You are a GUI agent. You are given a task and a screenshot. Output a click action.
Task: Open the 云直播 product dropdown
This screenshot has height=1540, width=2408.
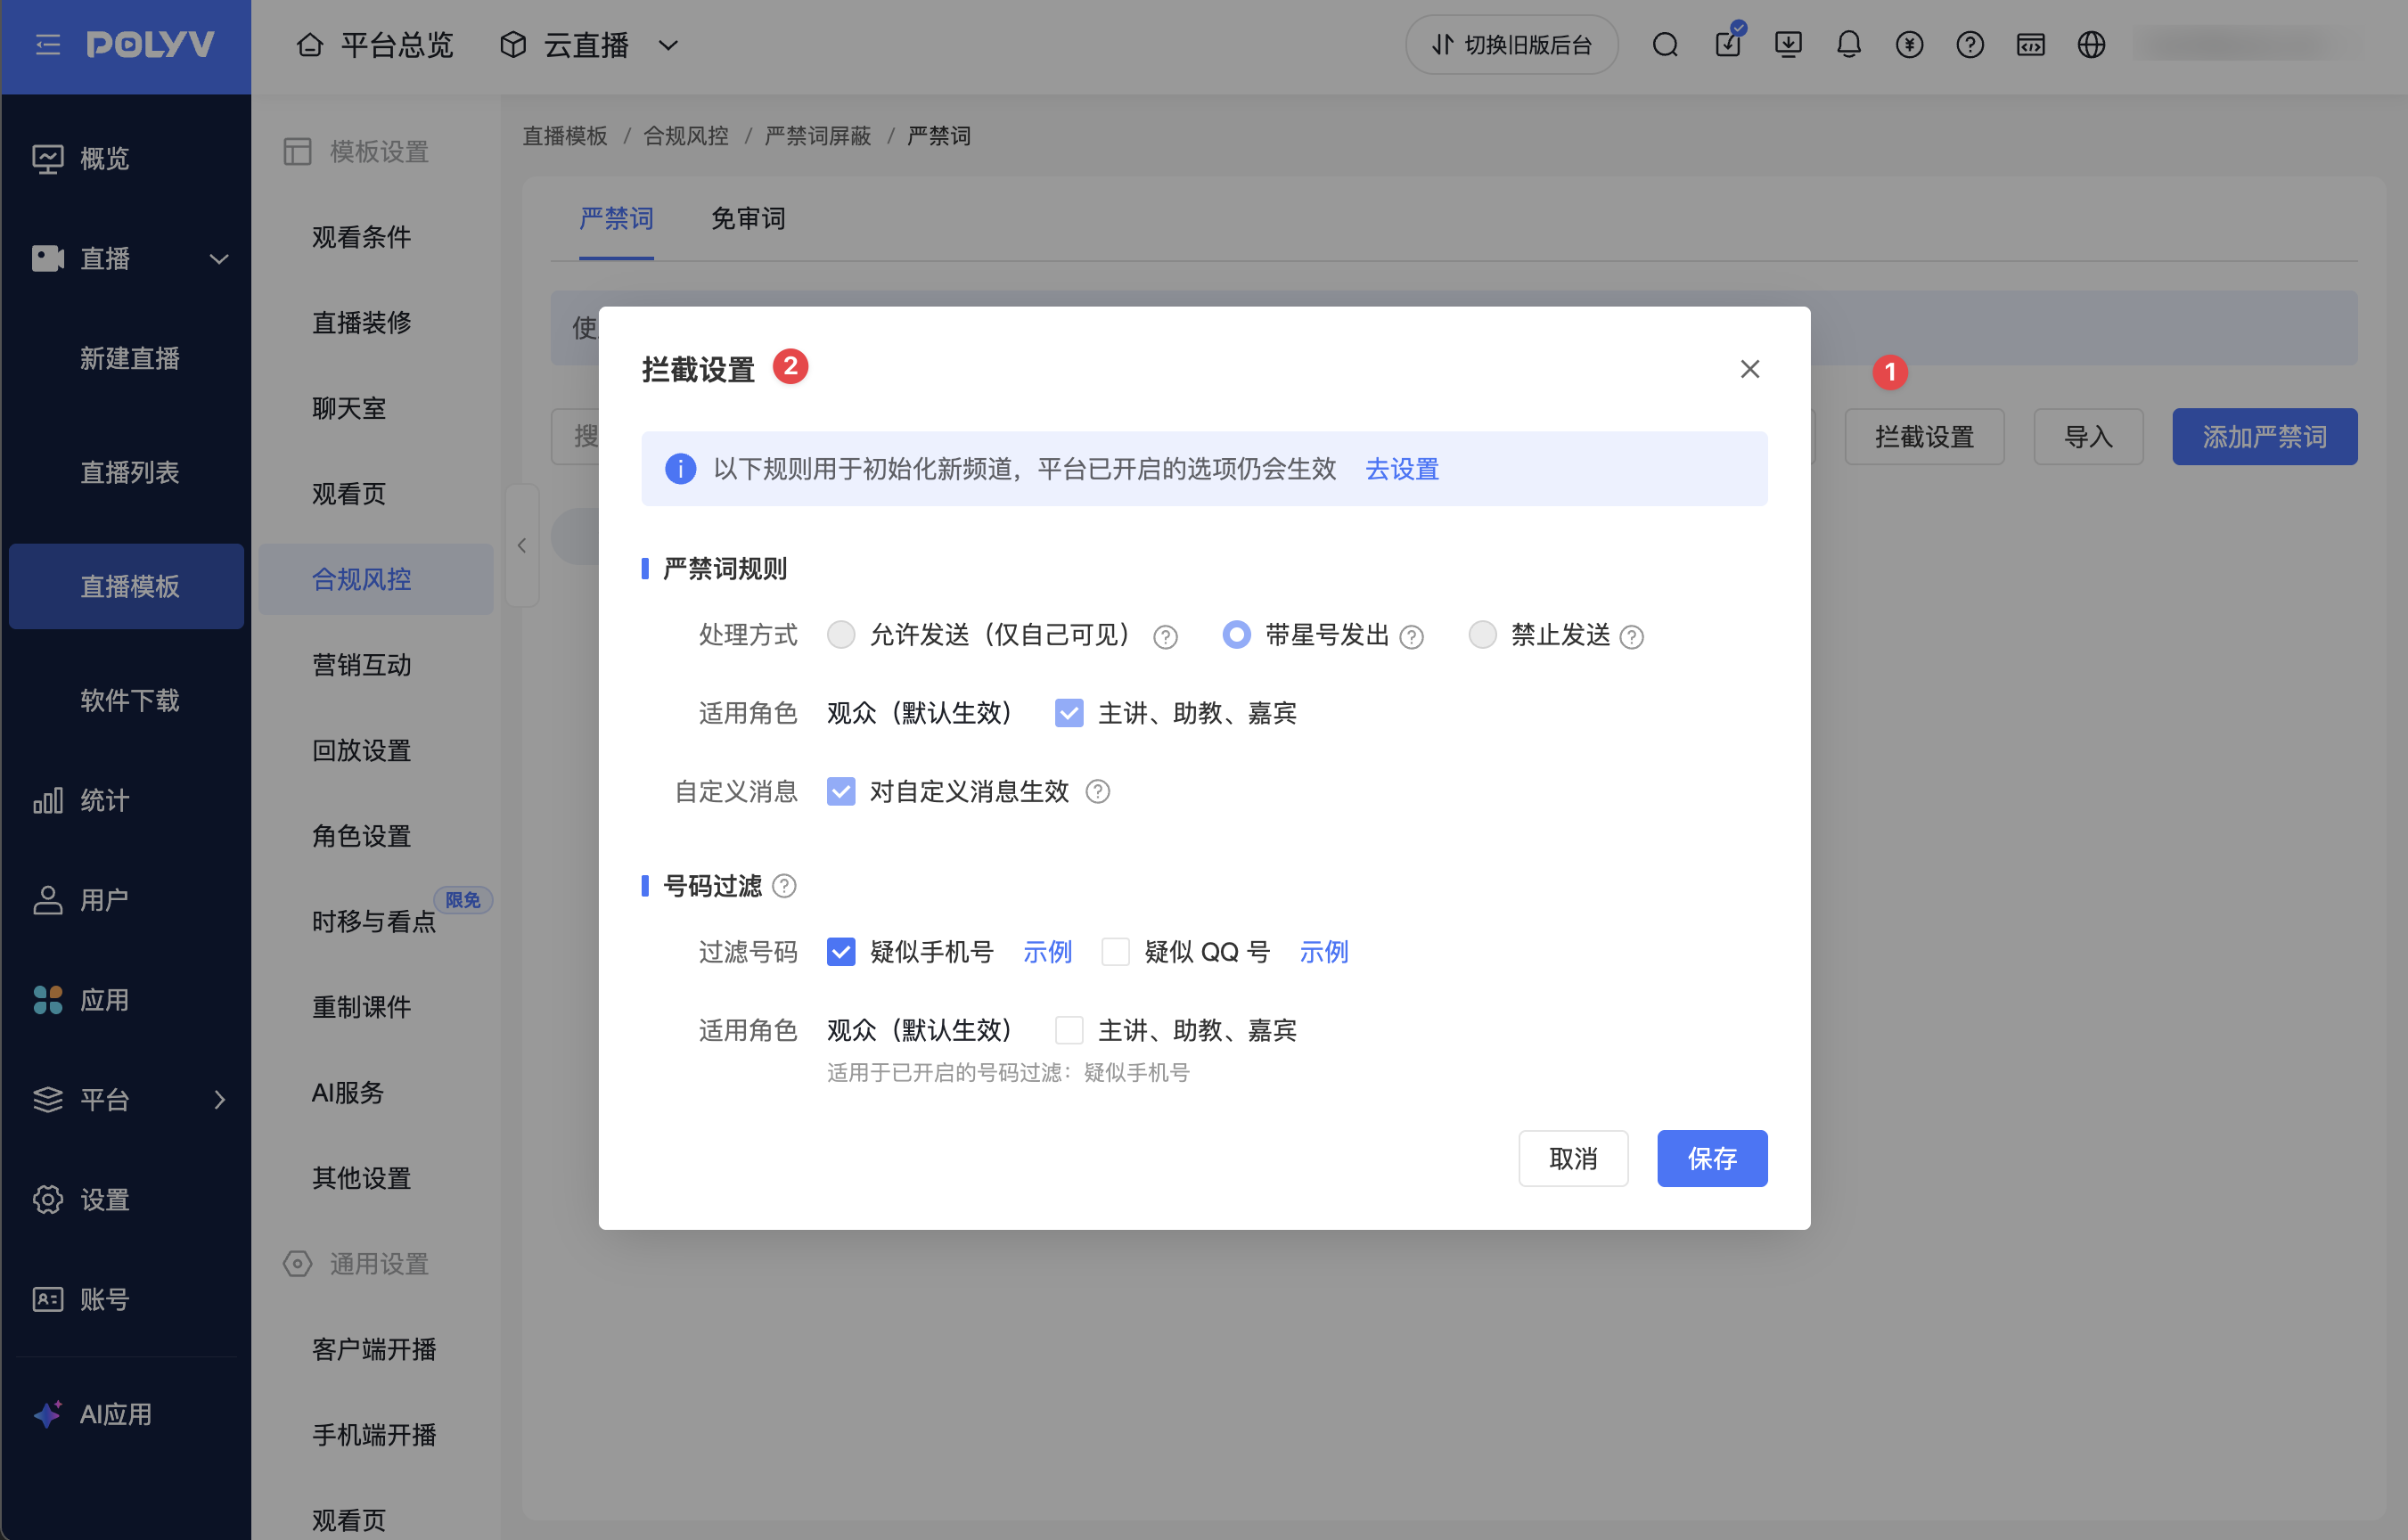[x=590, y=45]
